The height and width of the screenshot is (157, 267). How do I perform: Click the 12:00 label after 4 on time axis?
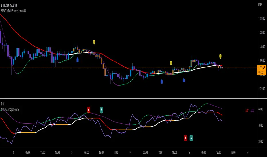pos(160,153)
